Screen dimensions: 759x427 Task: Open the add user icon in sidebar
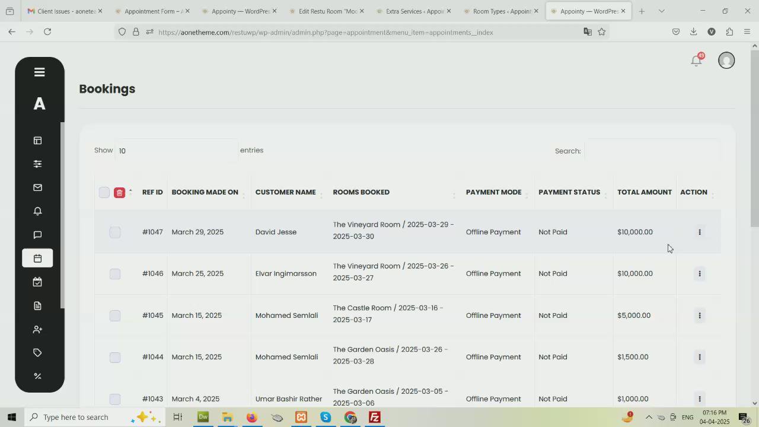point(37,329)
